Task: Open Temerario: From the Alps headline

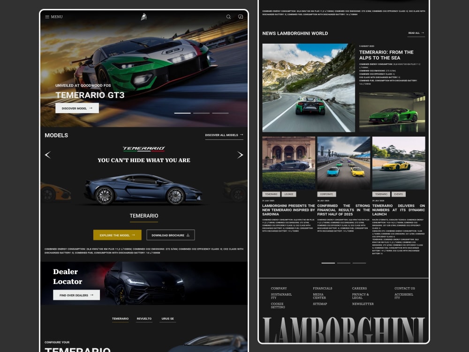Action: (x=386, y=55)
